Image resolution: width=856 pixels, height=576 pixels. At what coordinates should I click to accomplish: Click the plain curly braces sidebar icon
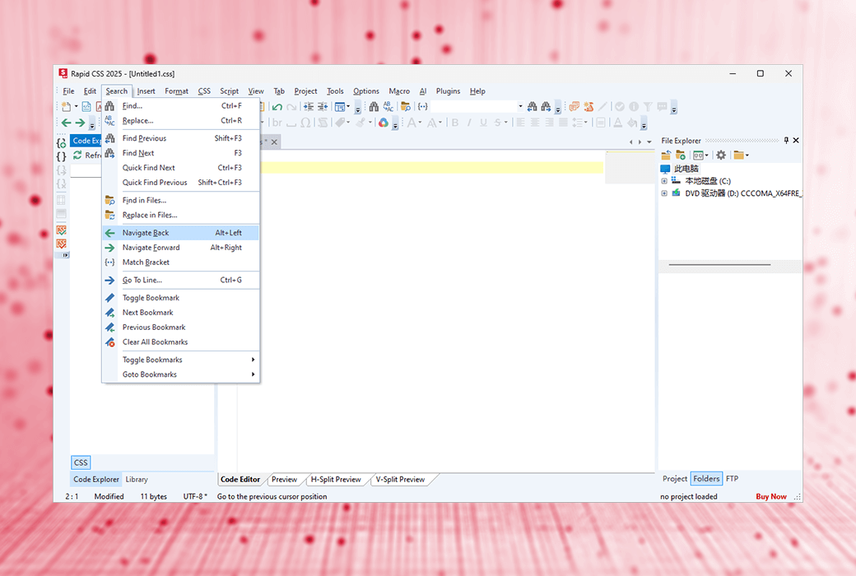click(61, 156)
